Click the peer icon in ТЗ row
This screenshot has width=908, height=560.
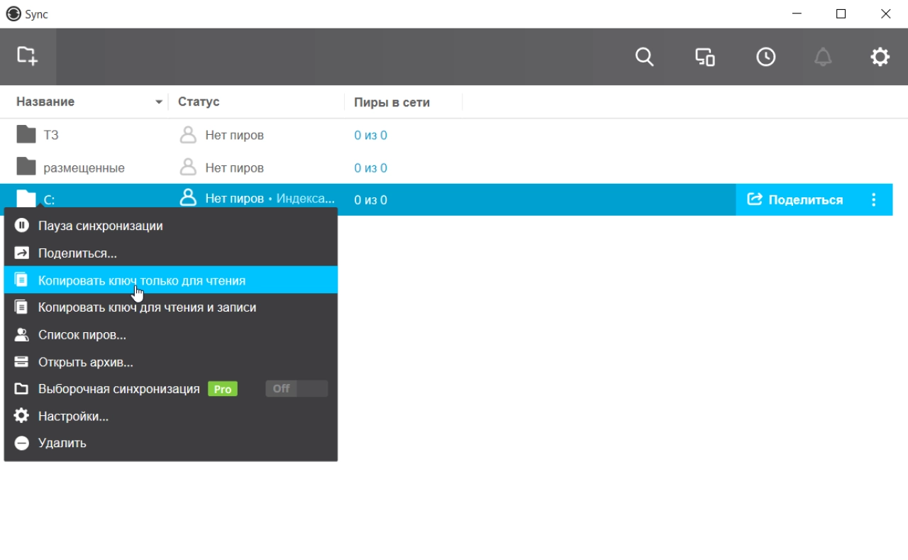tap(188, 135)
